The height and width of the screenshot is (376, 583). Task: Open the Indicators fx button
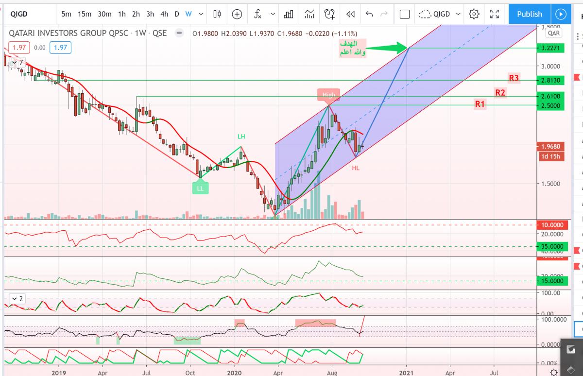[258, 14]
